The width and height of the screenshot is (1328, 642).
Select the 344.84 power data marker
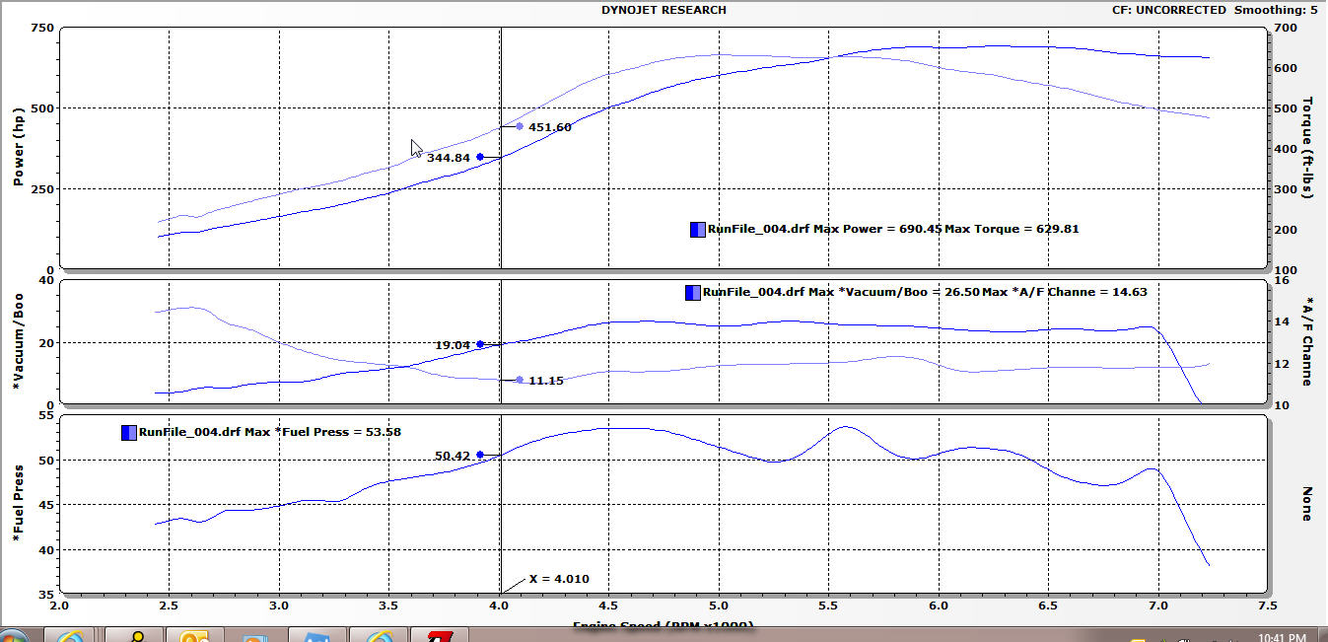(x=480, y=157)
